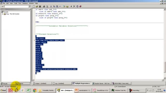Image resolution: width=166 pixels, height=93 pixels.
Task: Click the horizontal scroll right arrow
Action: 163,80
